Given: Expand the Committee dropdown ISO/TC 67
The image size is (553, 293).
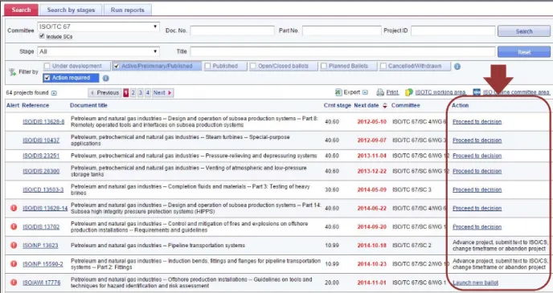Looking at the screenshot, I should pyautogui.click(x=98, y=26).
